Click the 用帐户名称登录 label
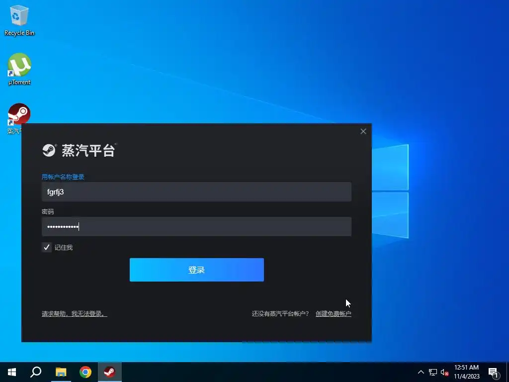Image resolution: width=509 pixels, height=382 pixels. pyautogui.click(x=63, y=177)
